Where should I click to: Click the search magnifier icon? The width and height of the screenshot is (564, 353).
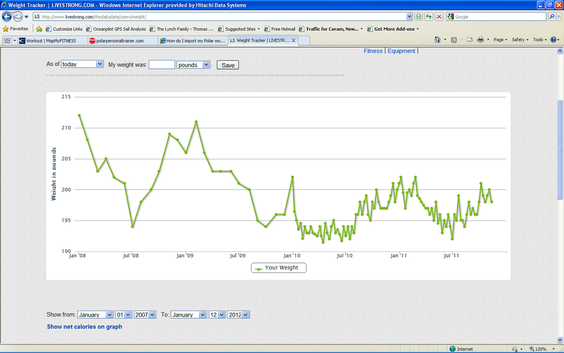click(x=552, y=17)
